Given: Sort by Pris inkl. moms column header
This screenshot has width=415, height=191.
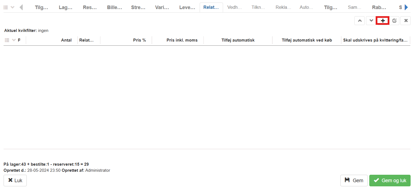Looking at the screenshot, I should (182, 40).
